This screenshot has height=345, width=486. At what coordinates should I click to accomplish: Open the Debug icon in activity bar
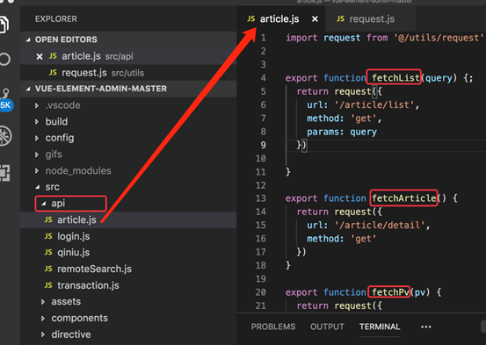5,136
